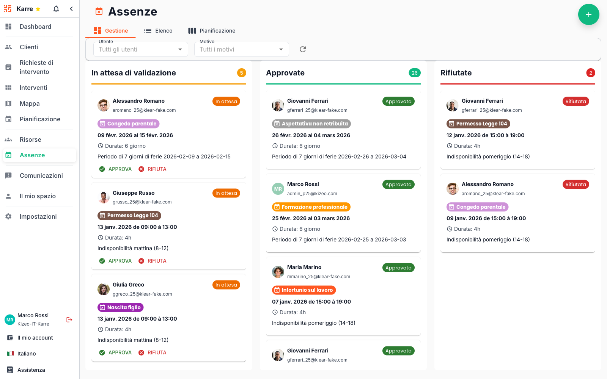This screenshot has width=607, height=379.
Task: Select the Clienti icon in the sidebar
Action: 8,47
